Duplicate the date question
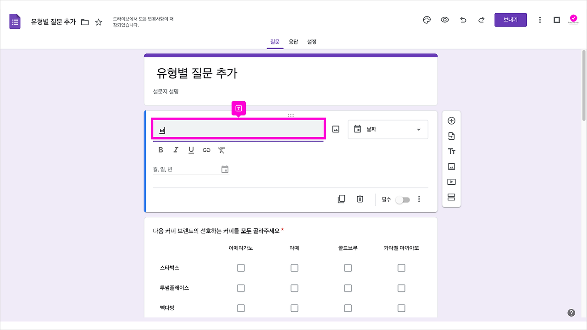The image size is (587, 330). pos(341,199)
